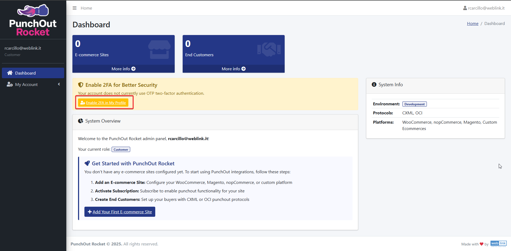Click the My Account user-cog icon
The image size is (511, 251).
(x=10, y=84)
